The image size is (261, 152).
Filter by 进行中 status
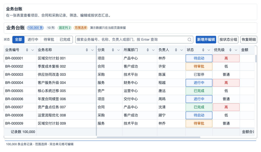click(x=33, y=40)
